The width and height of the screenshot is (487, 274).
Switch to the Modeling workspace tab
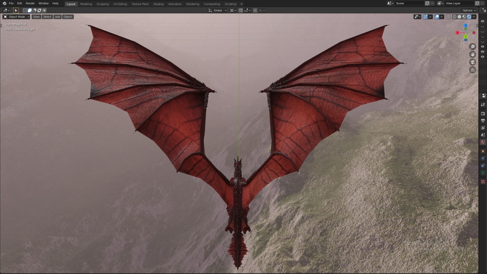[86, 4]
